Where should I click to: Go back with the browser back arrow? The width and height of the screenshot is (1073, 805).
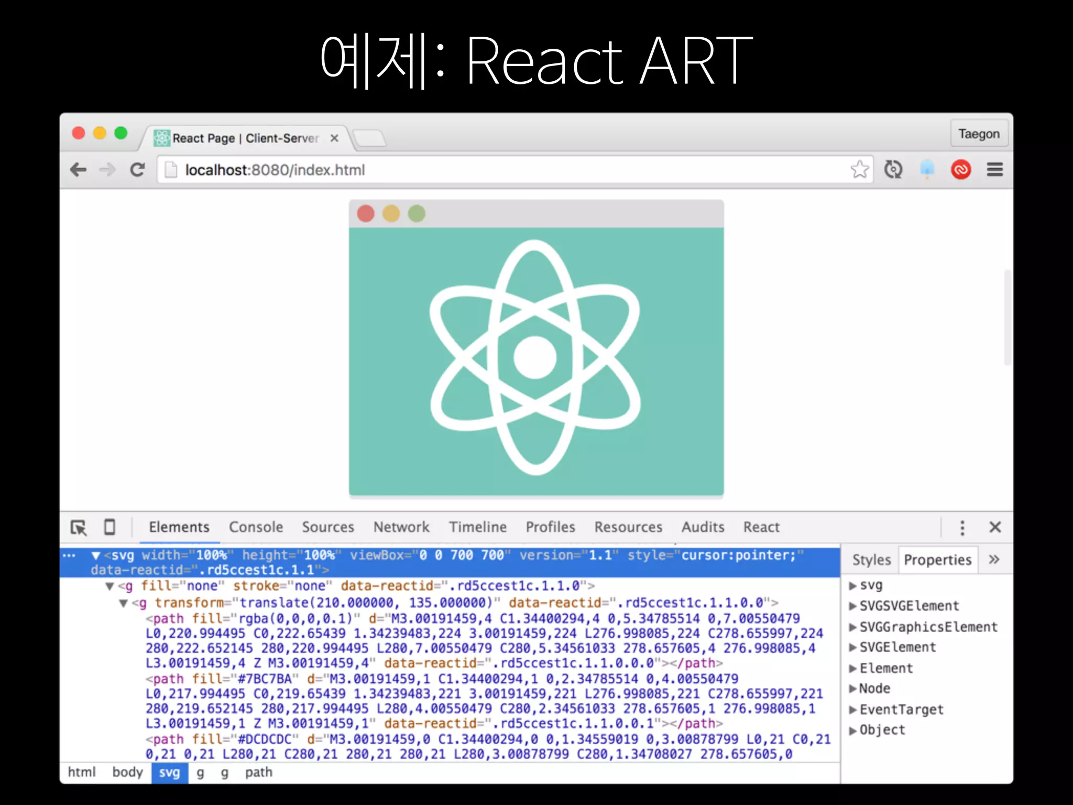tap(79, 170)
